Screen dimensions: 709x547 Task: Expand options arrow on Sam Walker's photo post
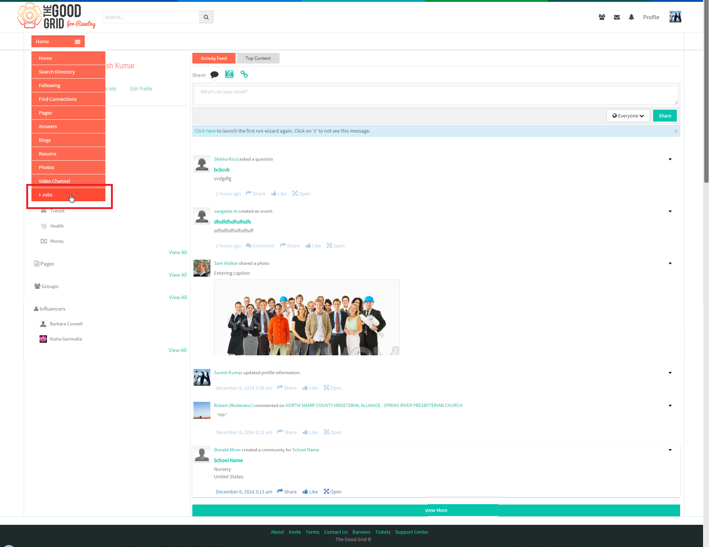[x=670, y=263]
